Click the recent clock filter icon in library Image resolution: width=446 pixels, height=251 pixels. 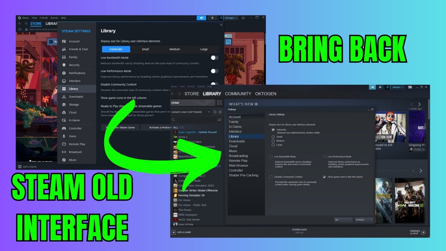(215, 112)
